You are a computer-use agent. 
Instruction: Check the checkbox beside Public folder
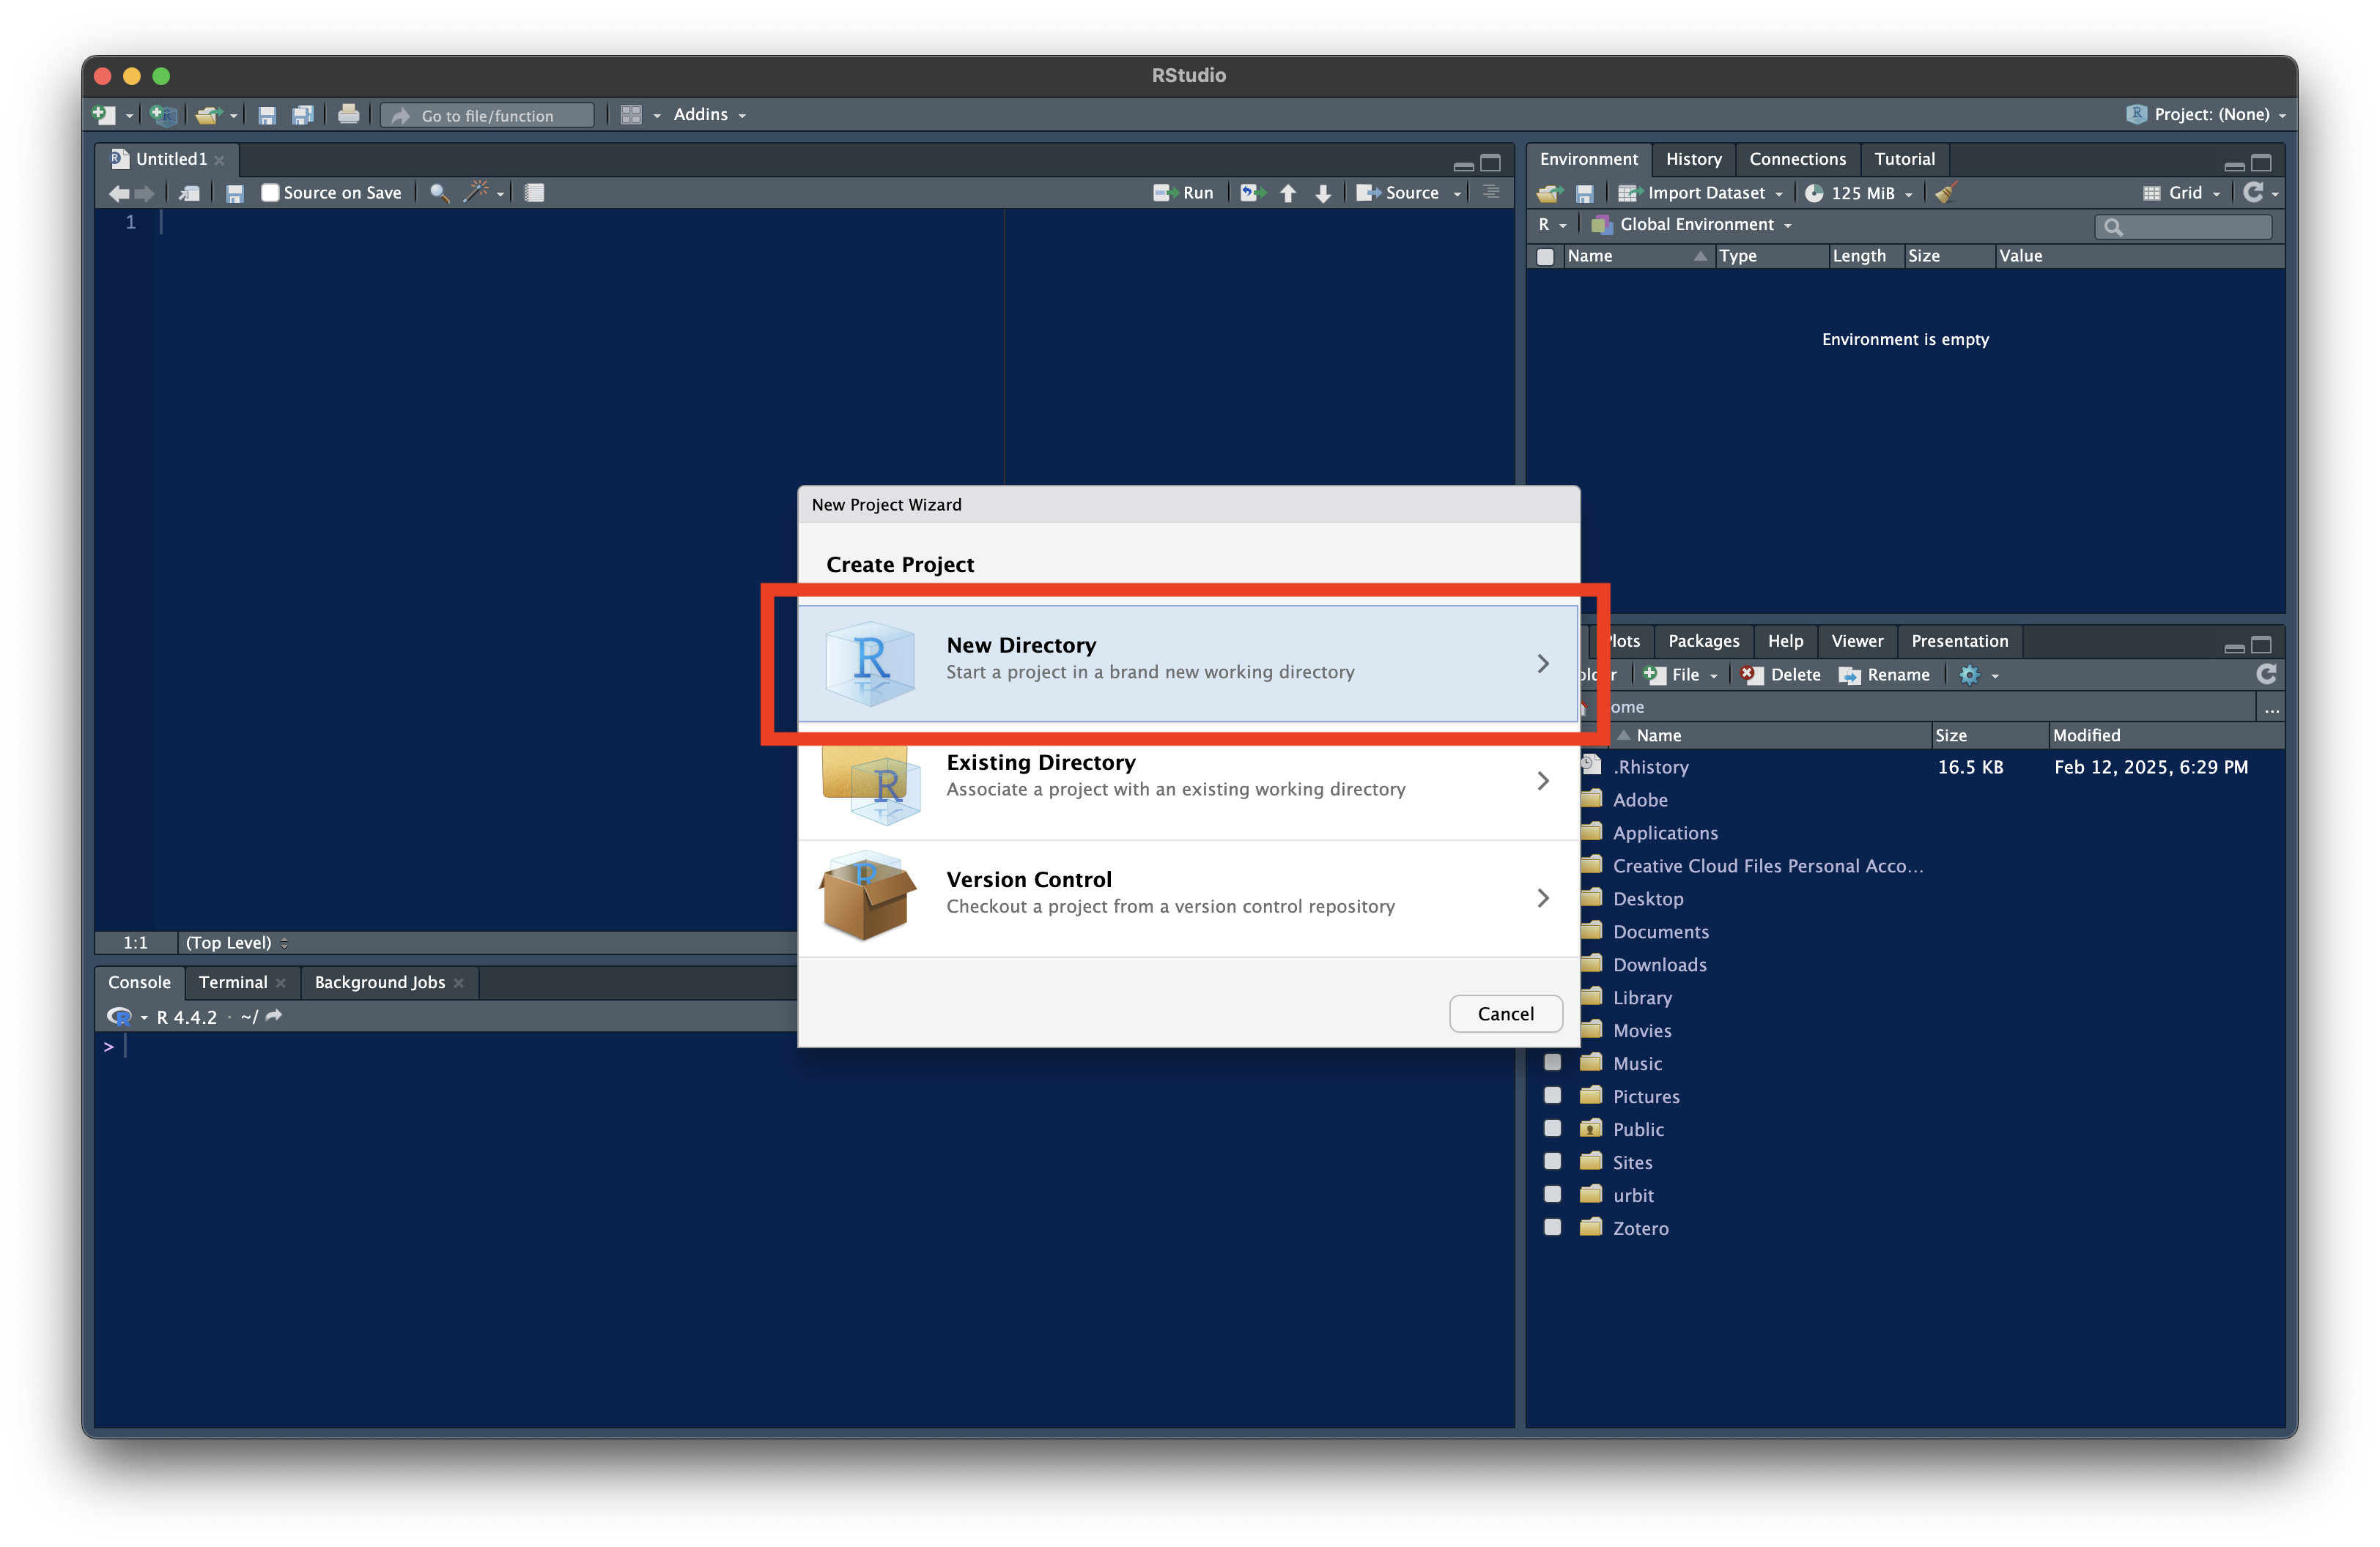1552,1128
